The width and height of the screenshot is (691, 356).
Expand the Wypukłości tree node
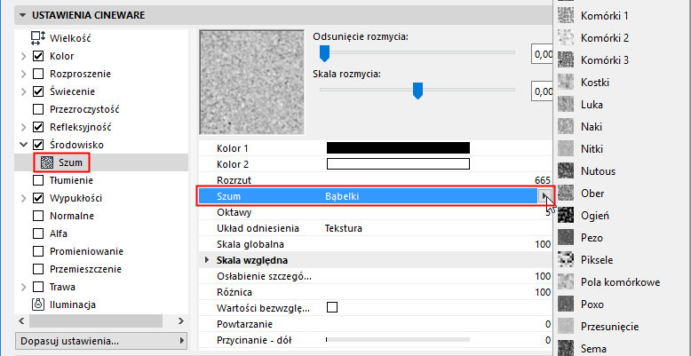coord(23,198)
